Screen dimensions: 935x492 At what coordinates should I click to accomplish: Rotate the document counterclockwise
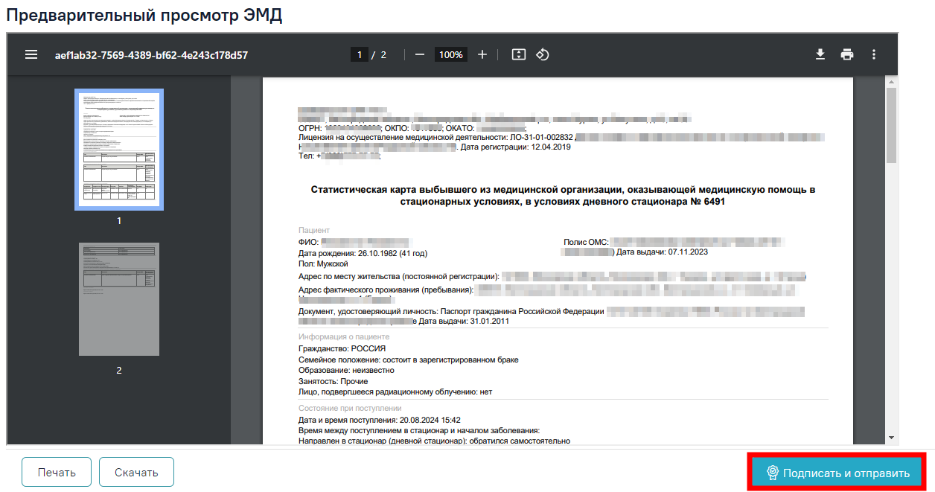coord(543,54)
